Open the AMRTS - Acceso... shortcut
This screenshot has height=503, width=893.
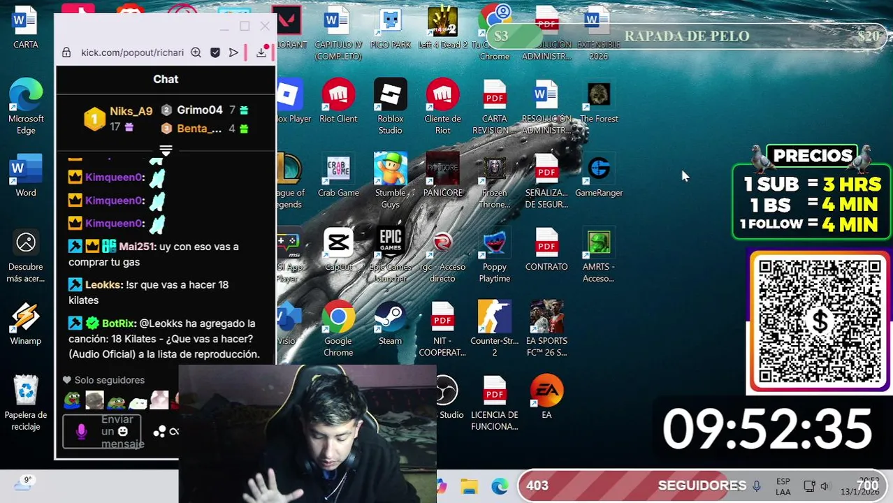pyautogui.click(x=599, y=254)
